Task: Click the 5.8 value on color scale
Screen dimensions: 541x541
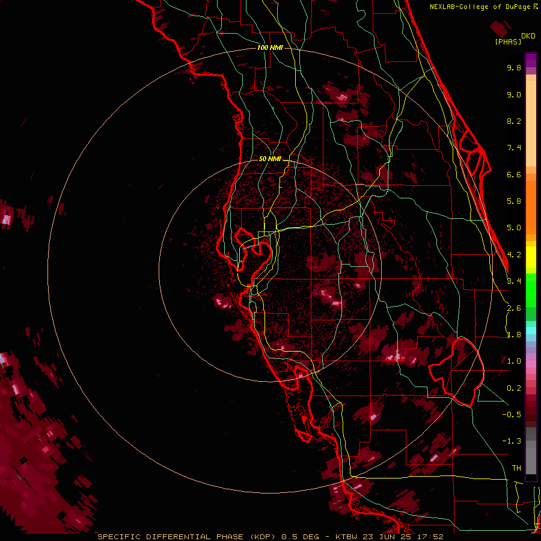Action: 514,201
